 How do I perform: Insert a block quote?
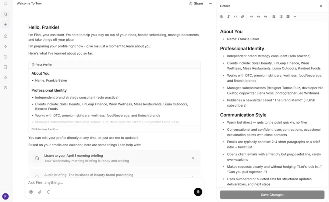click(288, 16)
